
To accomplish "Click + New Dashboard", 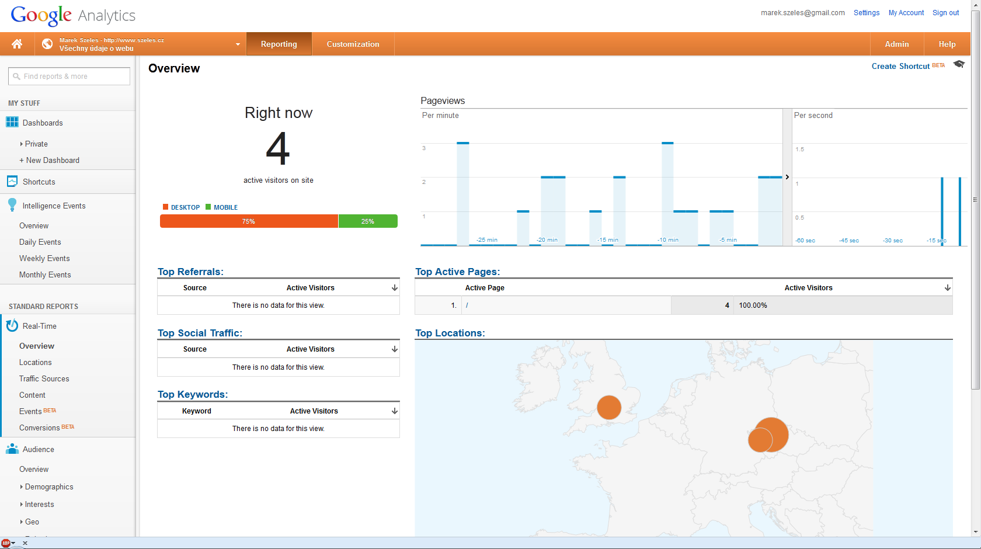I will (49, 160).
